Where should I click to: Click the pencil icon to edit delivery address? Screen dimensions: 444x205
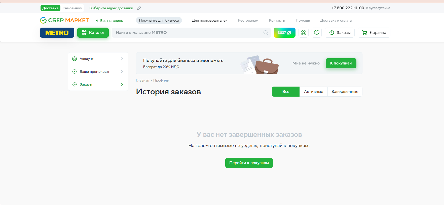point(139,8)
